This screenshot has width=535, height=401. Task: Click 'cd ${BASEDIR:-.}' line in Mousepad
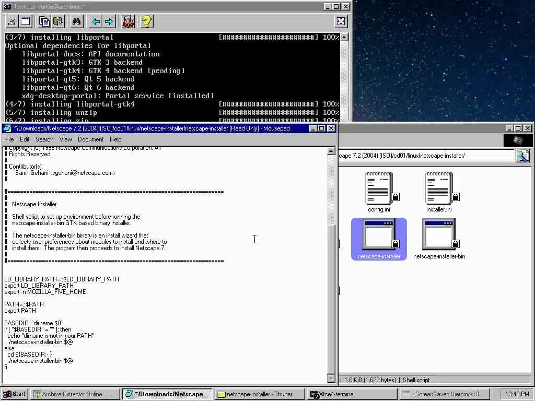[29, 355]
